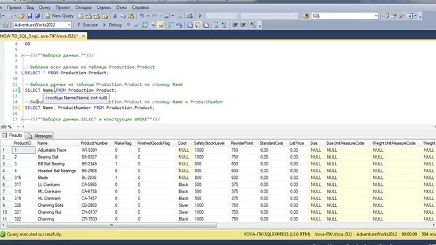Save the current SQL file

[29, 16]
